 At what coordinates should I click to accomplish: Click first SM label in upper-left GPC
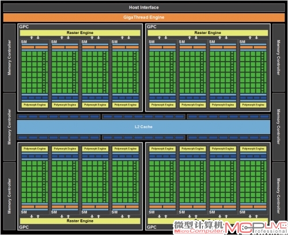click(x=24, y=41)
